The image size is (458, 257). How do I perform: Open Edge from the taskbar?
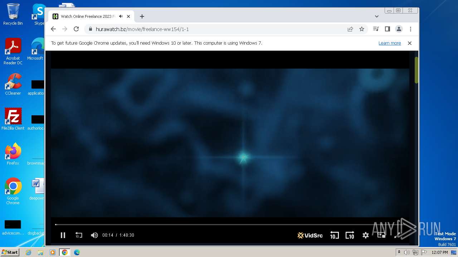pos(77,252)
